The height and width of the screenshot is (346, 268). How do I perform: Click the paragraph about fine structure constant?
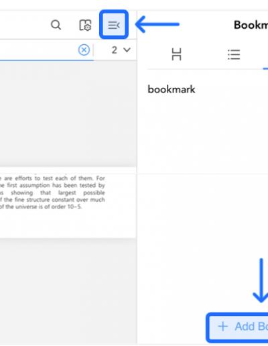[x=52, y=192]
